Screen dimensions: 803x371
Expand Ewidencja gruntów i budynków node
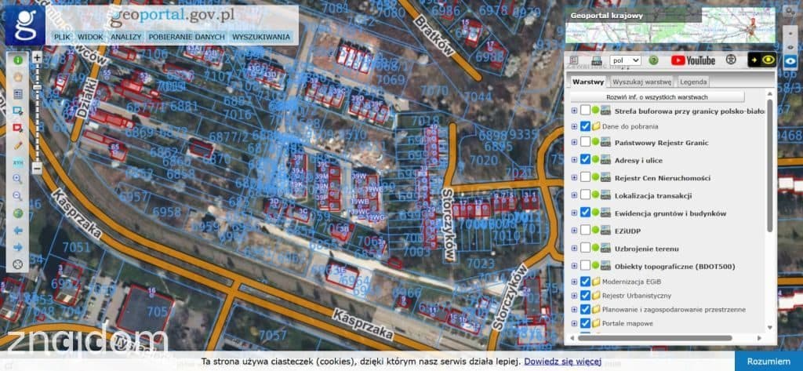coord(574,213)
